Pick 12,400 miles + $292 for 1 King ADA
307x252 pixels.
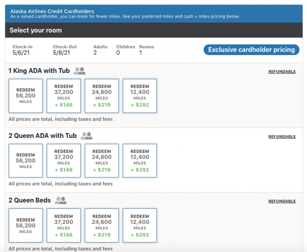(x=140, y=96)
